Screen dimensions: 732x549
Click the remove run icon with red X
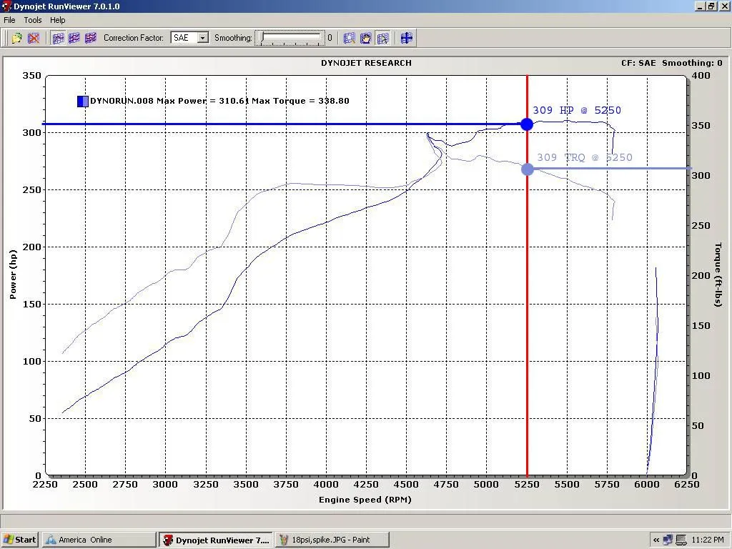tap(34, 38)
